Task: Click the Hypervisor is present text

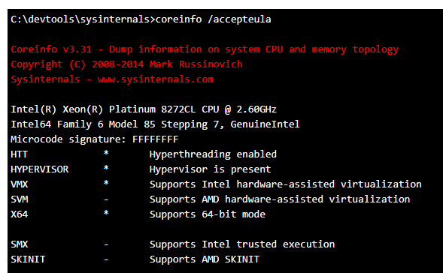Action: pos(210,169)
